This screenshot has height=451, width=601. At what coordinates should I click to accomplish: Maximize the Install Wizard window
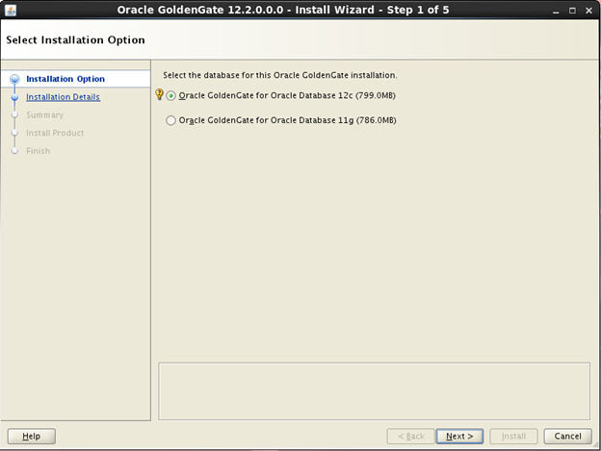point(572,11)
